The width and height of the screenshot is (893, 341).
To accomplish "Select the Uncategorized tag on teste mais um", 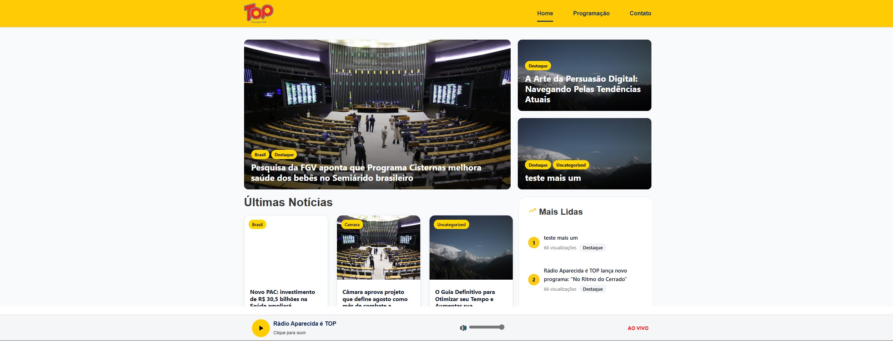I will (x=571, y=165).
